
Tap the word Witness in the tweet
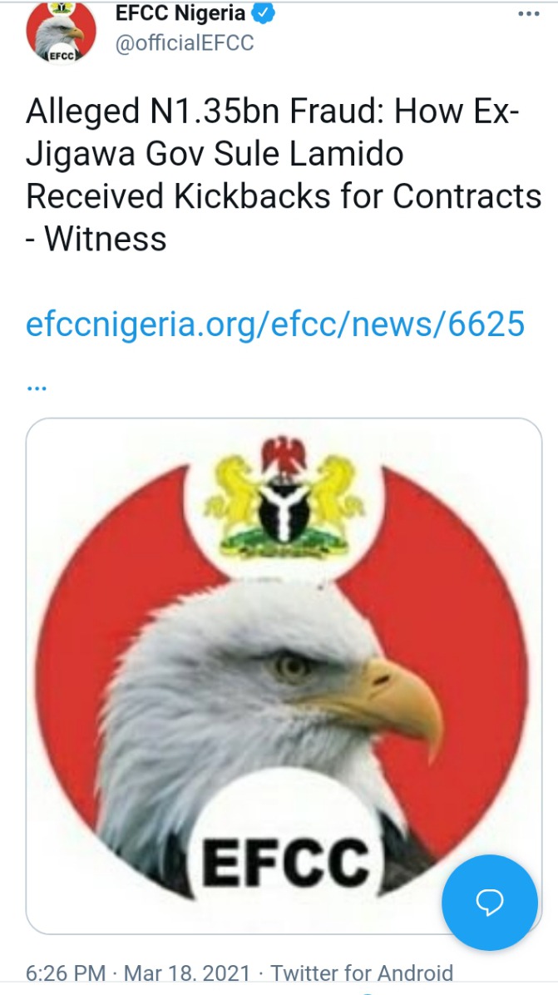click(x=106, y=238)
